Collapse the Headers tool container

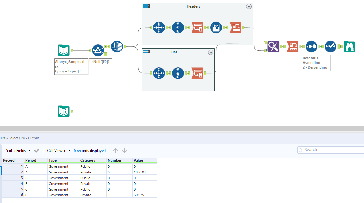249,6
